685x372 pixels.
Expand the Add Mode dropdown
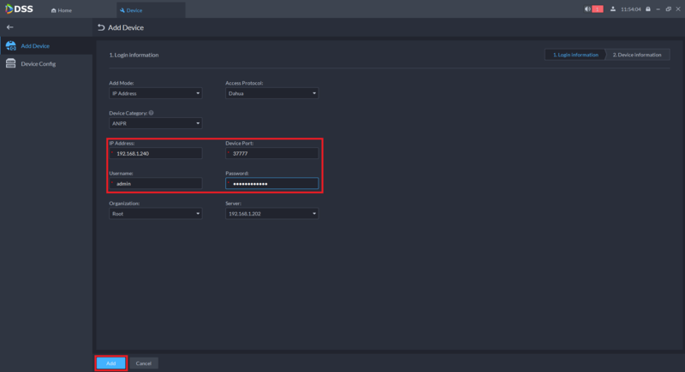pos(156,93)
